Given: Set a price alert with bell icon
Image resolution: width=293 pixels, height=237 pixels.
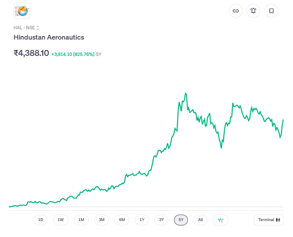Looking at the screenshot, I should pyautogui.click(x=253, y=11).
